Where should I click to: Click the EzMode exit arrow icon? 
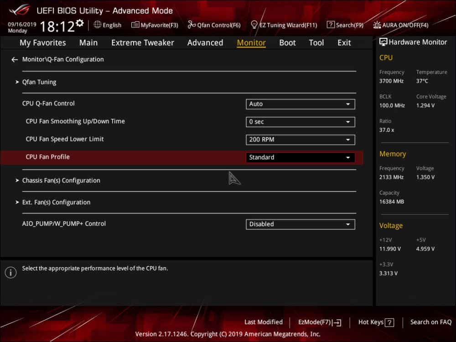click(337, 322)
